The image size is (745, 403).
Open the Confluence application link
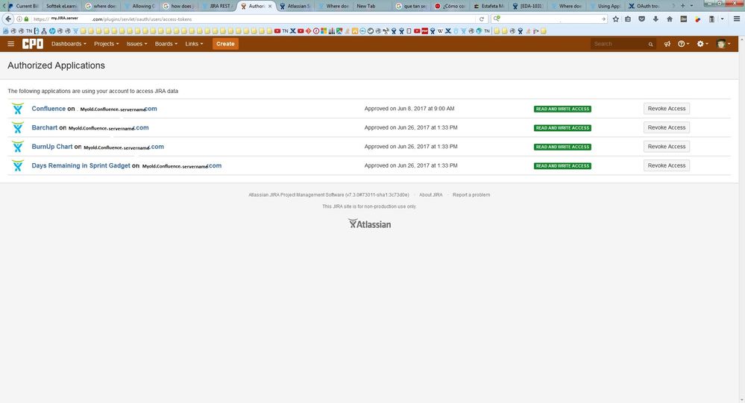48,109
